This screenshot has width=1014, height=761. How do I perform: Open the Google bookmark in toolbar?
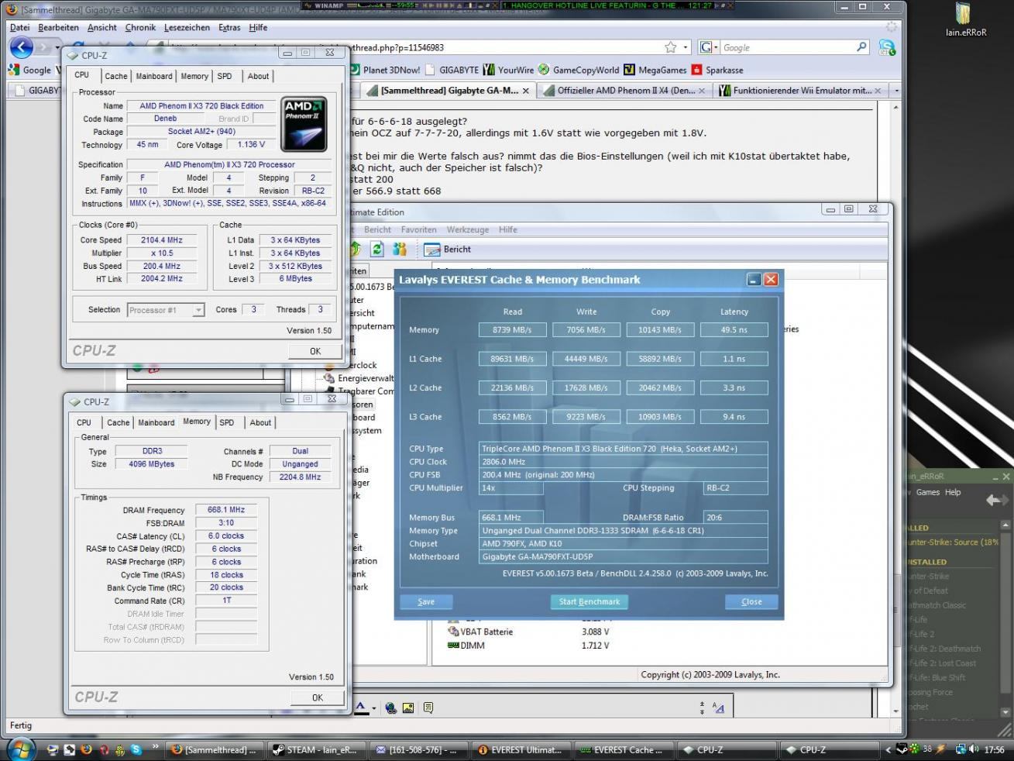pos(29,70)
